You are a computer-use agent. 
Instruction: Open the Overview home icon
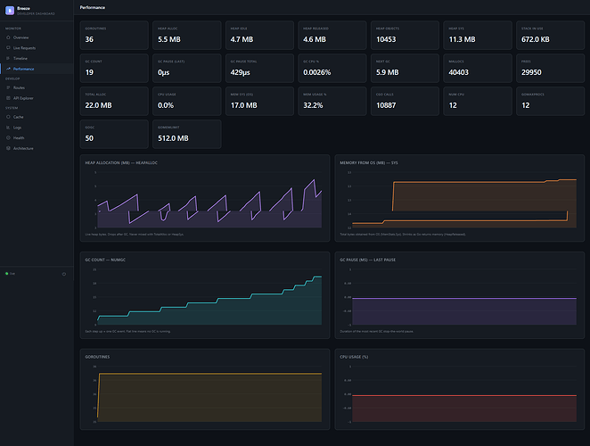8,37
